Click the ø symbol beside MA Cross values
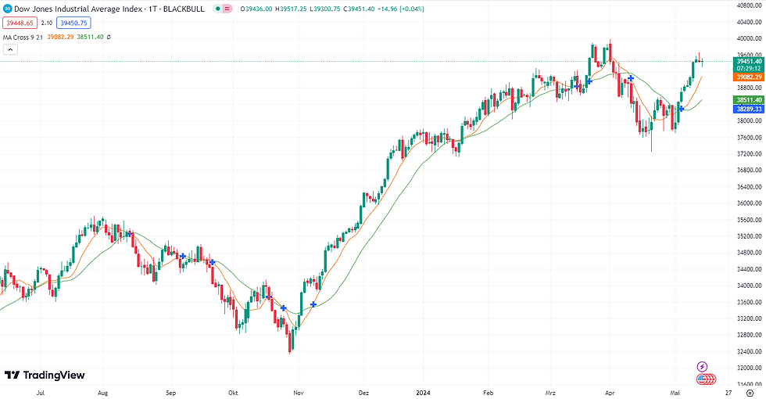The width and height of the screenshot is (766, 399). pyautogui.click(x=109, y=38)
